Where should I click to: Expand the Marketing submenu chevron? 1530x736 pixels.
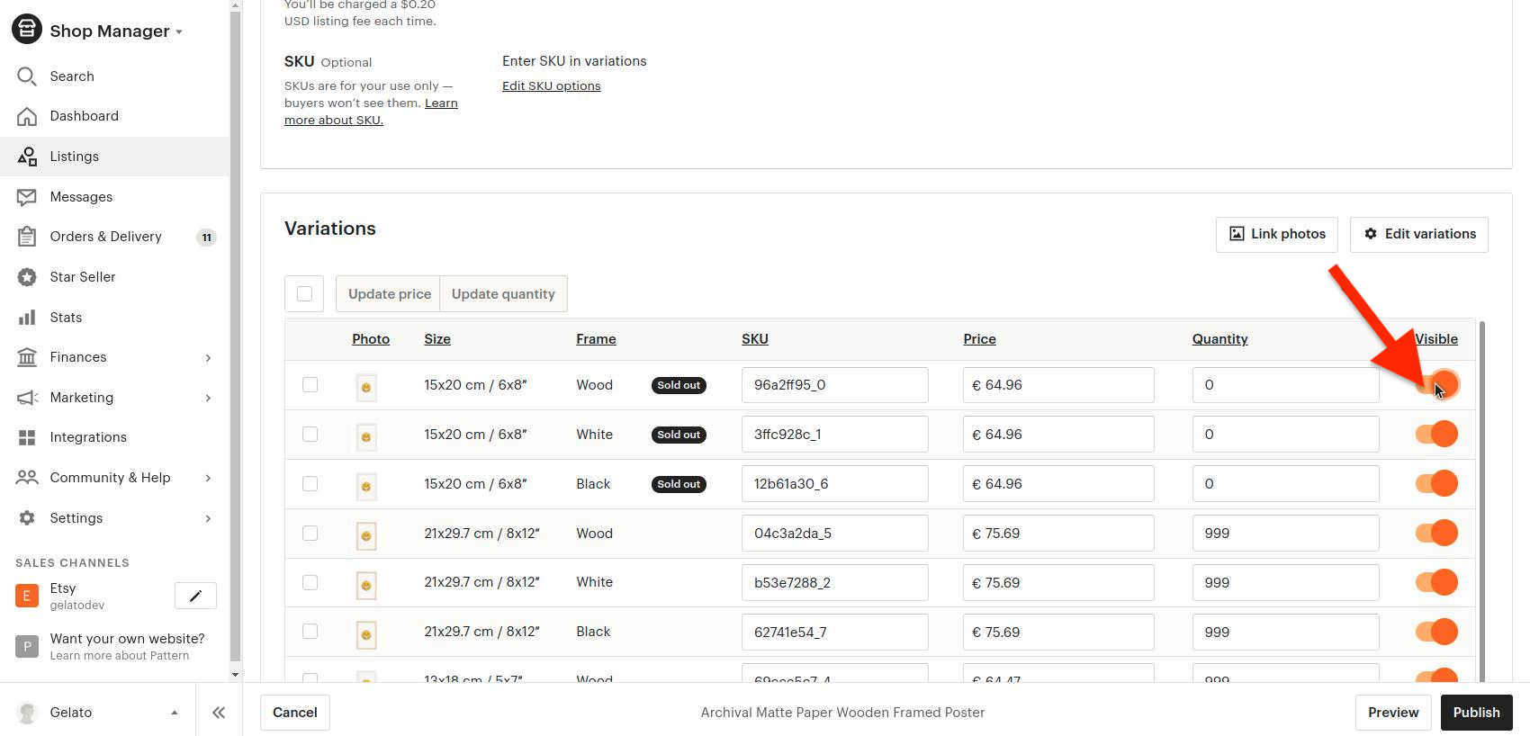pos(208,398)
